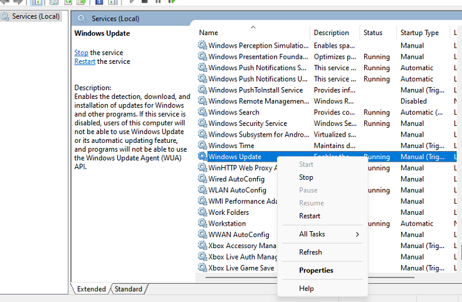The image size is (462, 302).
Task: Click the gear icon of Windows Security Service
Action: pos(202,123)
